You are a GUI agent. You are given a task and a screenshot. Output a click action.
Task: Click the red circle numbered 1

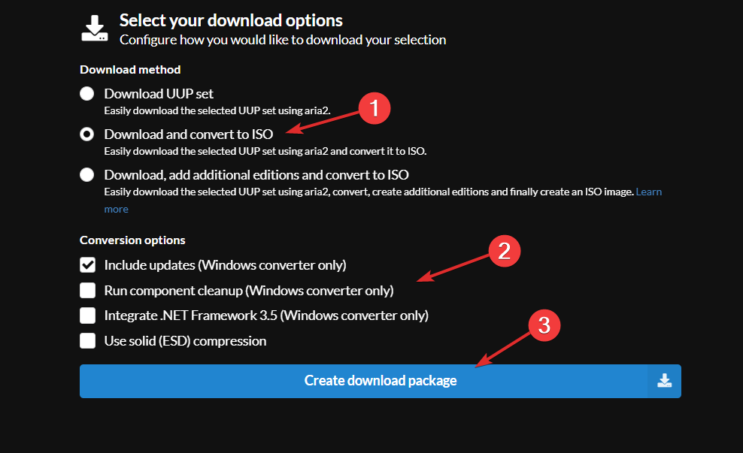(374, 109)
